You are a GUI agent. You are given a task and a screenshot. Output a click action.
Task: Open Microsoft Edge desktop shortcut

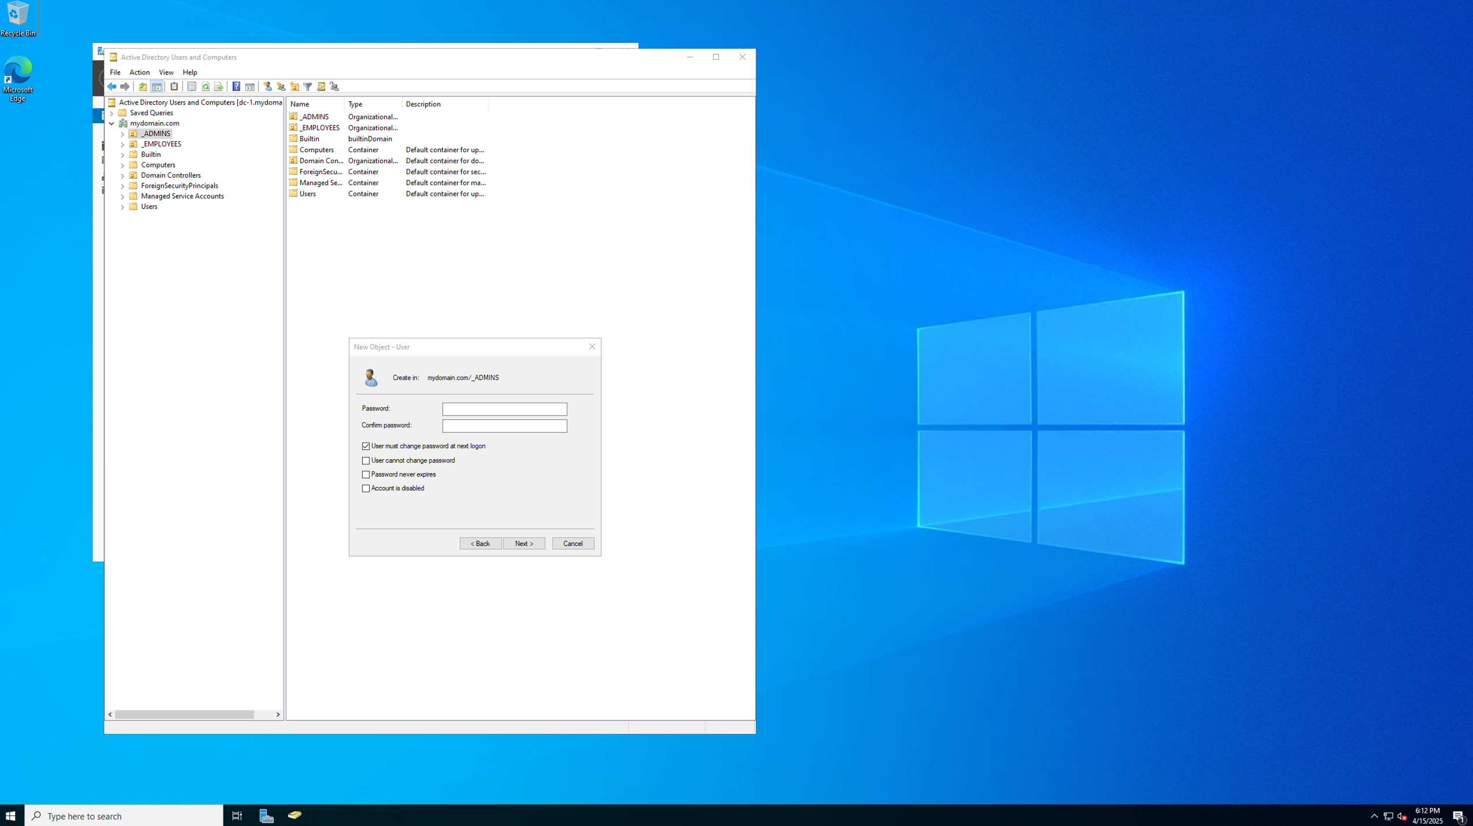coord(18,79)
